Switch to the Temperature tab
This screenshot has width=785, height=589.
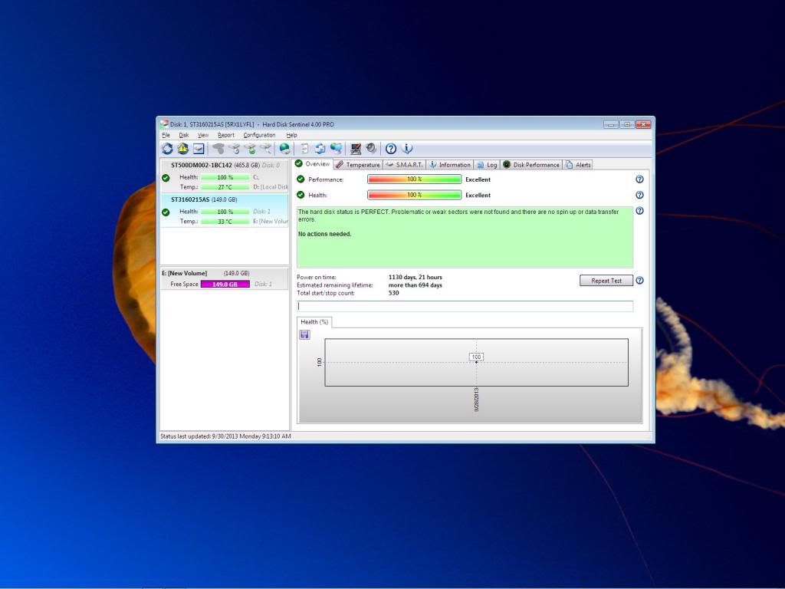(x=357, y=165)
